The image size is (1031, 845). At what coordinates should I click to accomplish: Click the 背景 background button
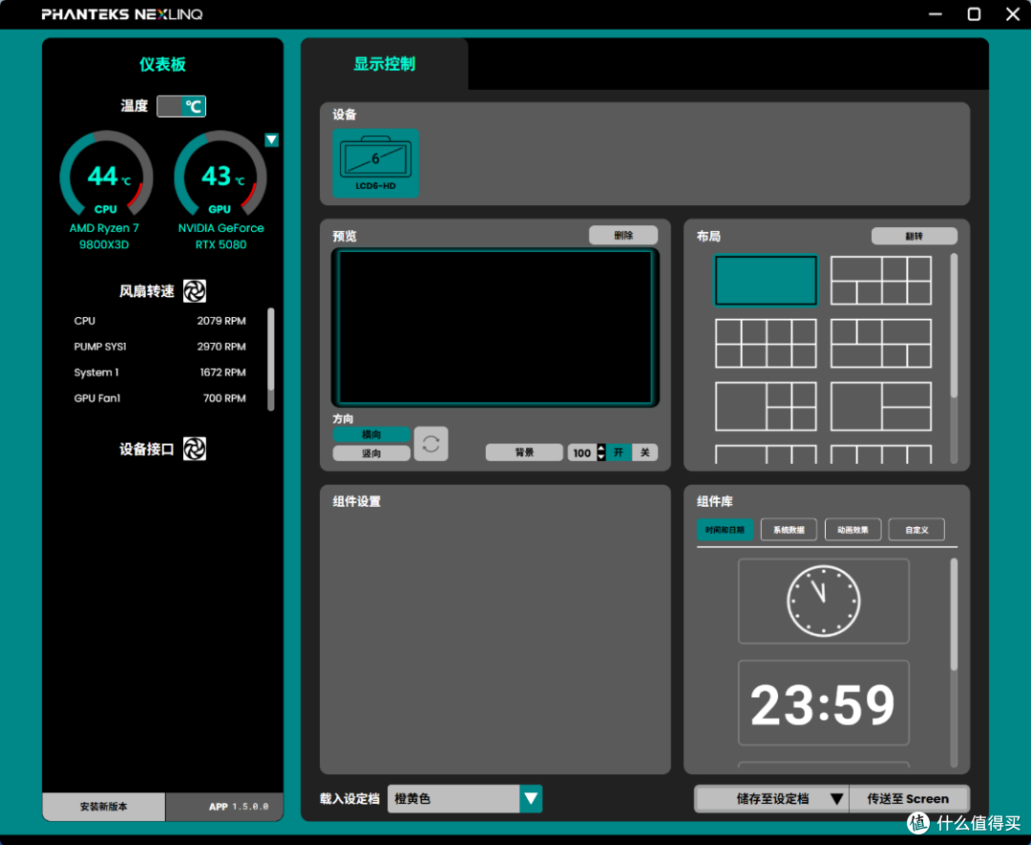tap(524, 453)
